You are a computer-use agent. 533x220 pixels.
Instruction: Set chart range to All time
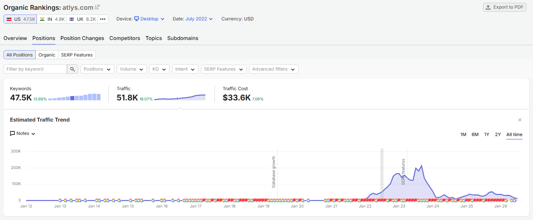[514, 135]
